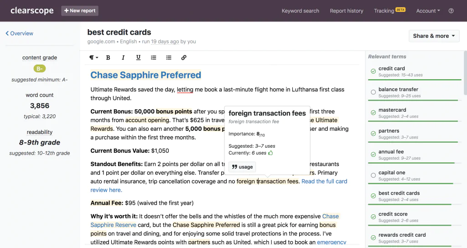Go to Keyword search
Image resolution: width=467 pixels, height=248 pixels.
coord(300,11)
